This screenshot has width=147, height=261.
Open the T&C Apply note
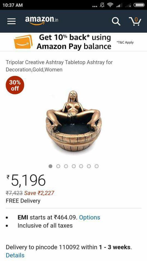point(125,42)
